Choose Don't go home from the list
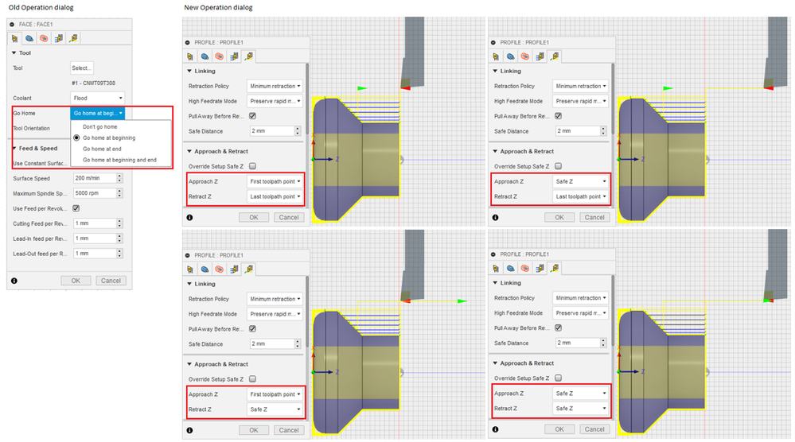This screenshot has width=795, height=442. pos(100,127)
